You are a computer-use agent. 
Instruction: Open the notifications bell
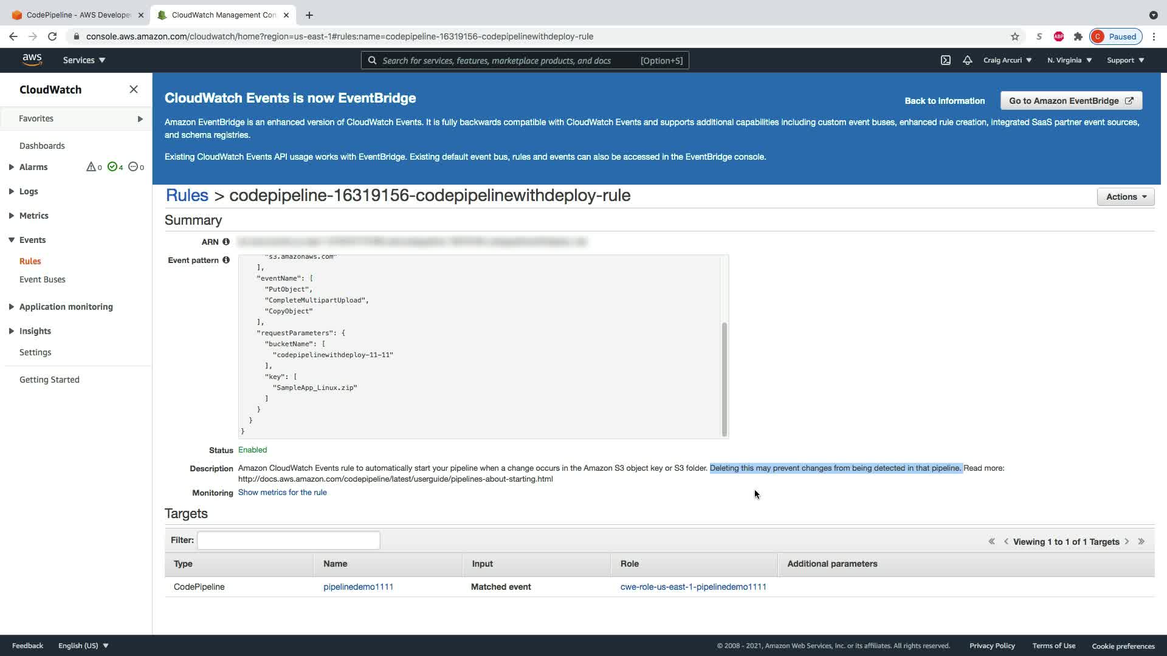[967, 60]
